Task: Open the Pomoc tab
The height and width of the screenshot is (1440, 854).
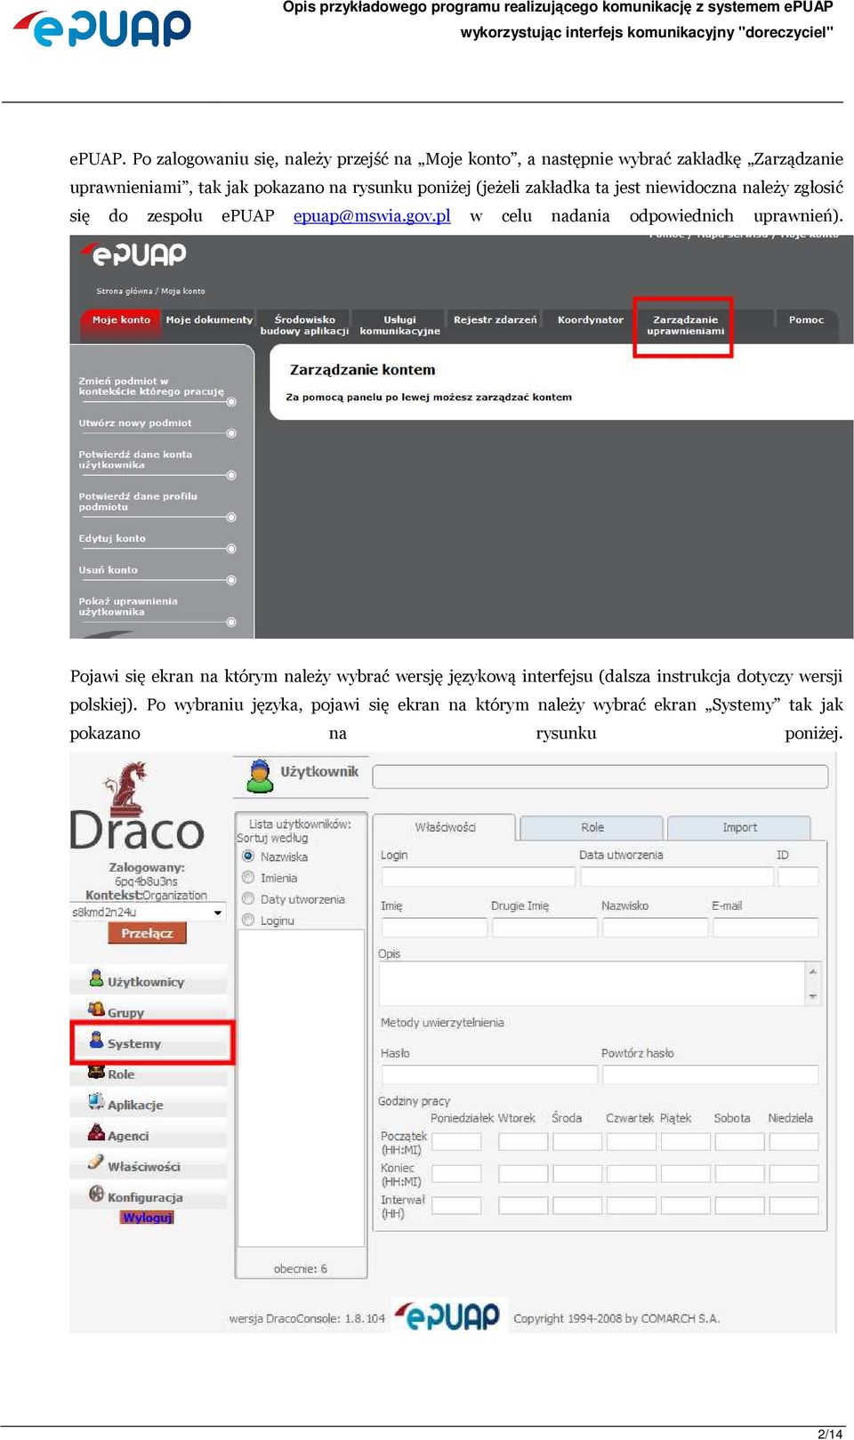Action: pyautogui.click(x=806, y=320)
